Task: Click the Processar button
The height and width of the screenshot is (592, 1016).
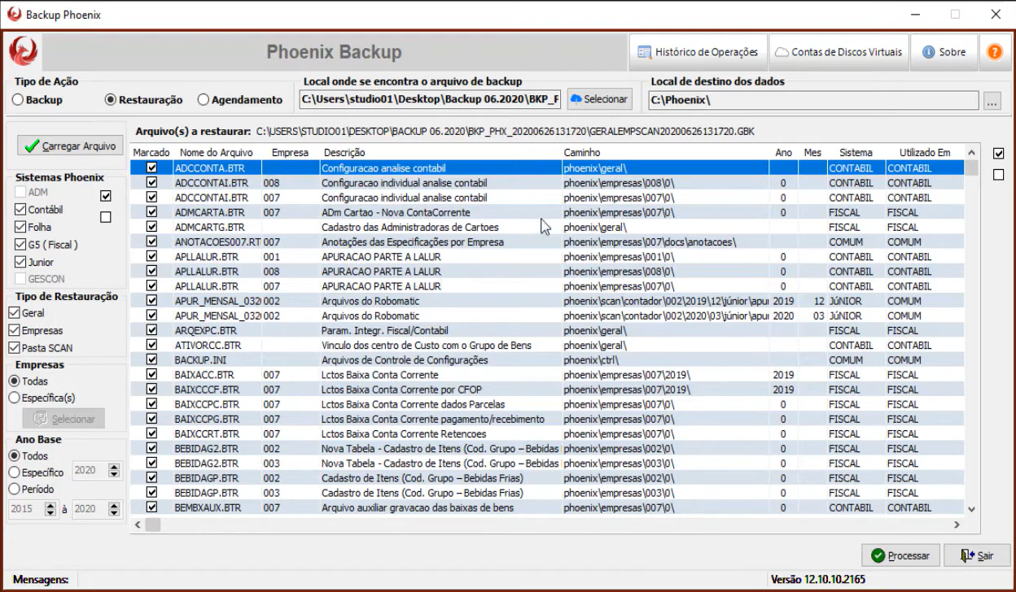Action: point(900,555)
